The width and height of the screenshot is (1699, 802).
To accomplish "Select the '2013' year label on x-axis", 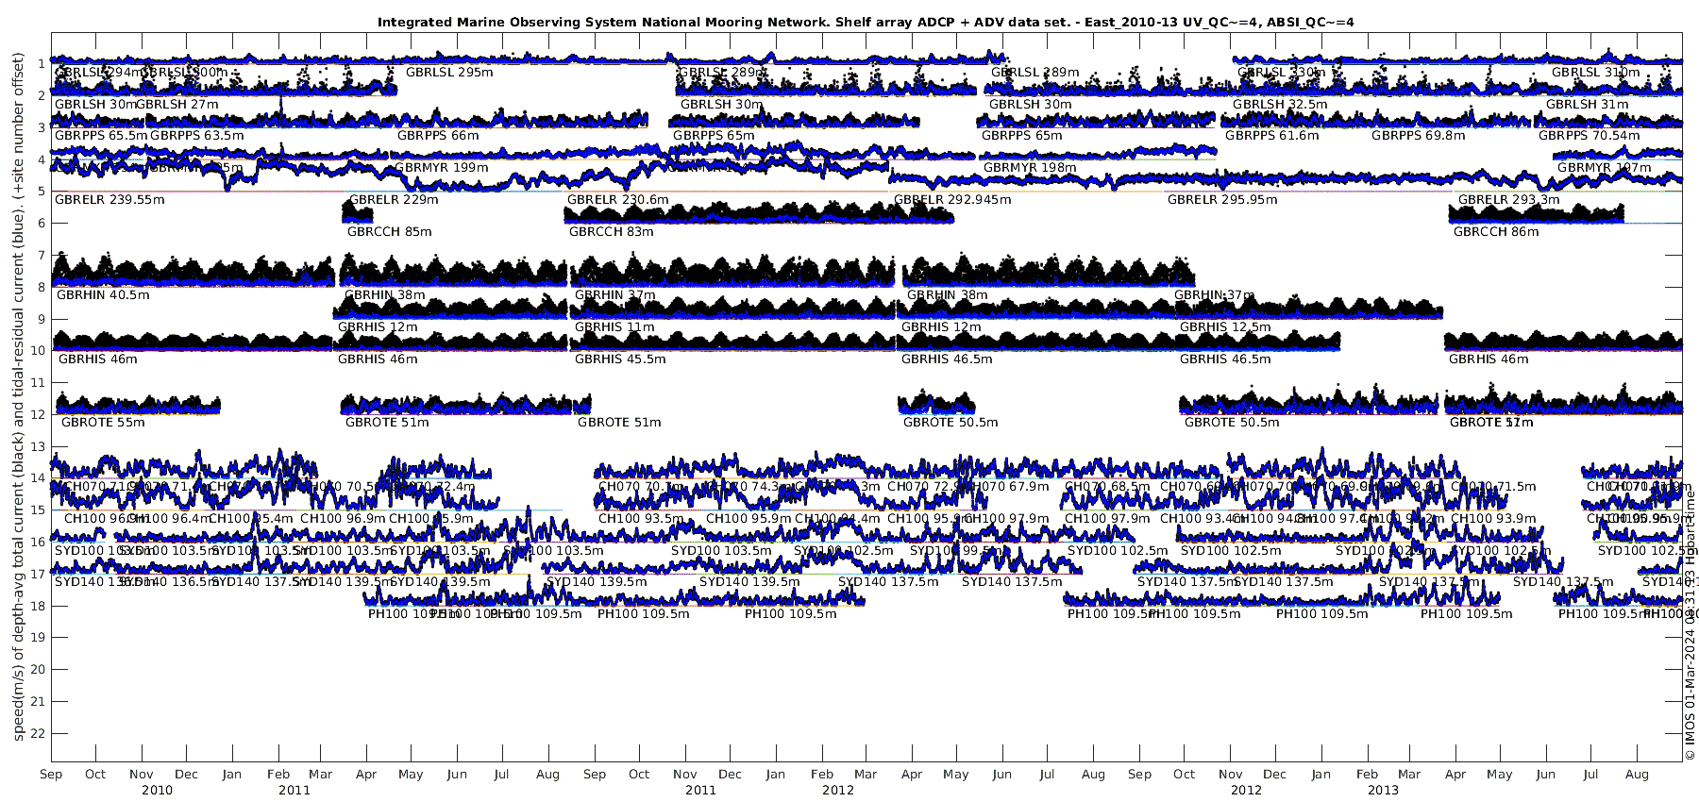I will click(1383, 790).
